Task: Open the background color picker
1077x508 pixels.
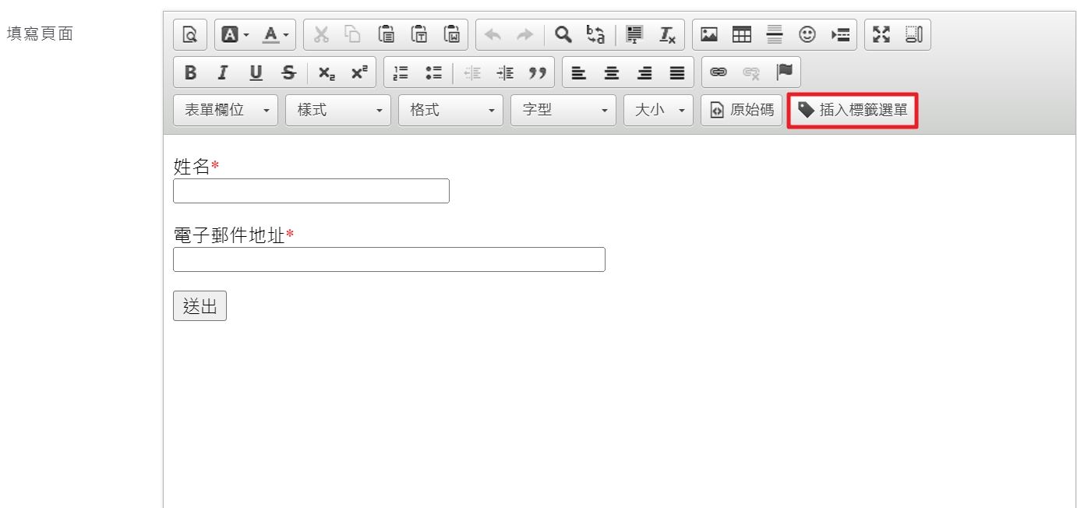Action: click(x=235, y=35)
